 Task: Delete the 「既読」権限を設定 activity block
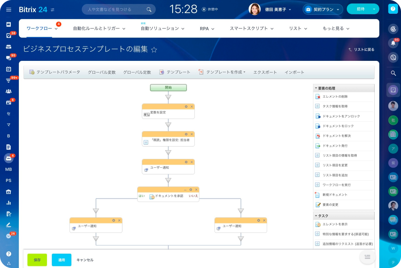pyautogui.click(x=192, y=134)
